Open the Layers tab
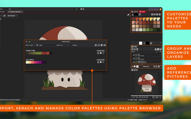The width and height of the screenshot is (191, 119). [134, 46]
